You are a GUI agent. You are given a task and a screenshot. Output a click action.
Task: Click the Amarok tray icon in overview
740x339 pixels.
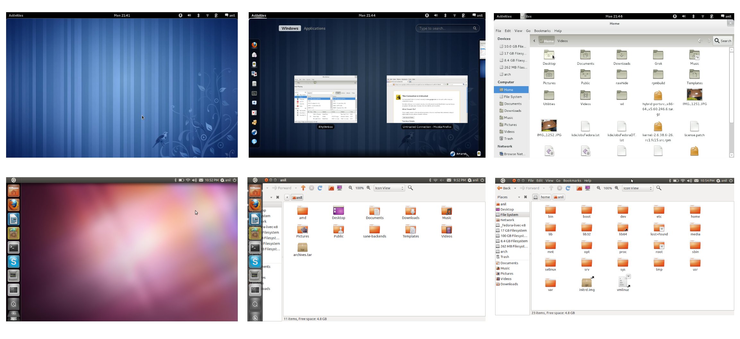coord(452,154)
